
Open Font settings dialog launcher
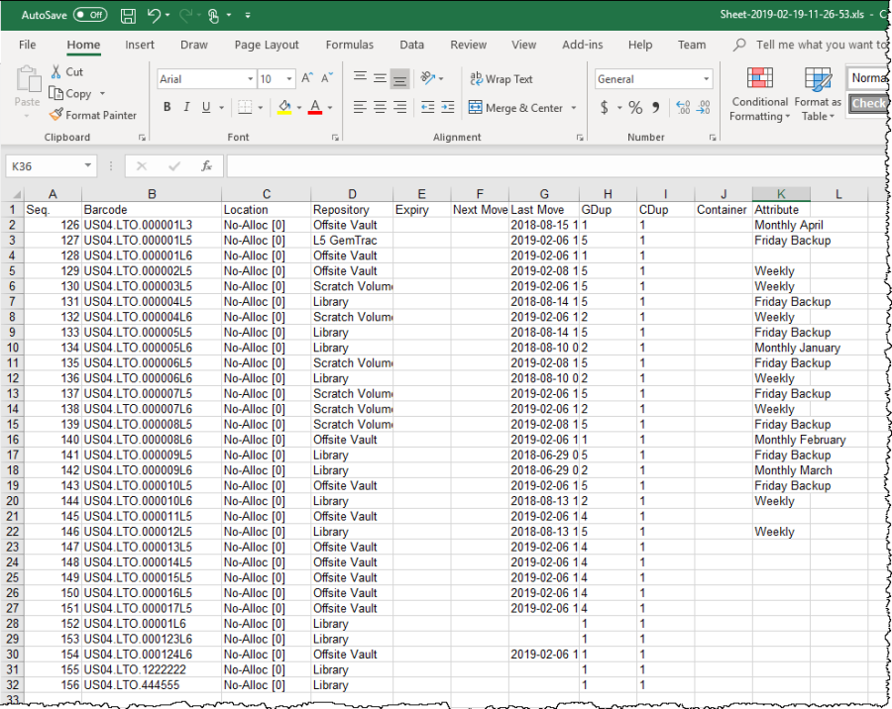[x=335, y=138]
